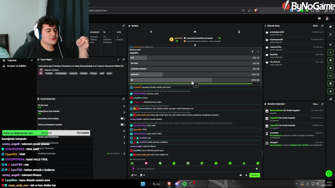This screenshot has width=335, height=188.
Task: Open the emoji picker in message box
Action: point(256,169)
